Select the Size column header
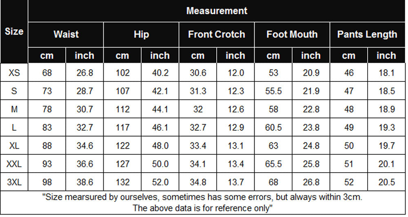408x217 pixels. click(14, 31)
